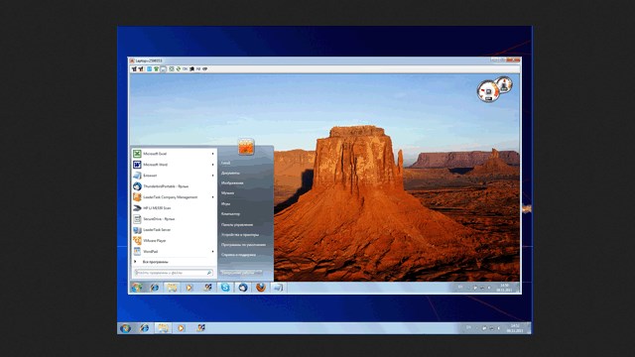Click the Skype icon in the inner taskbar

pyautogui.click(x=225, y=288)
